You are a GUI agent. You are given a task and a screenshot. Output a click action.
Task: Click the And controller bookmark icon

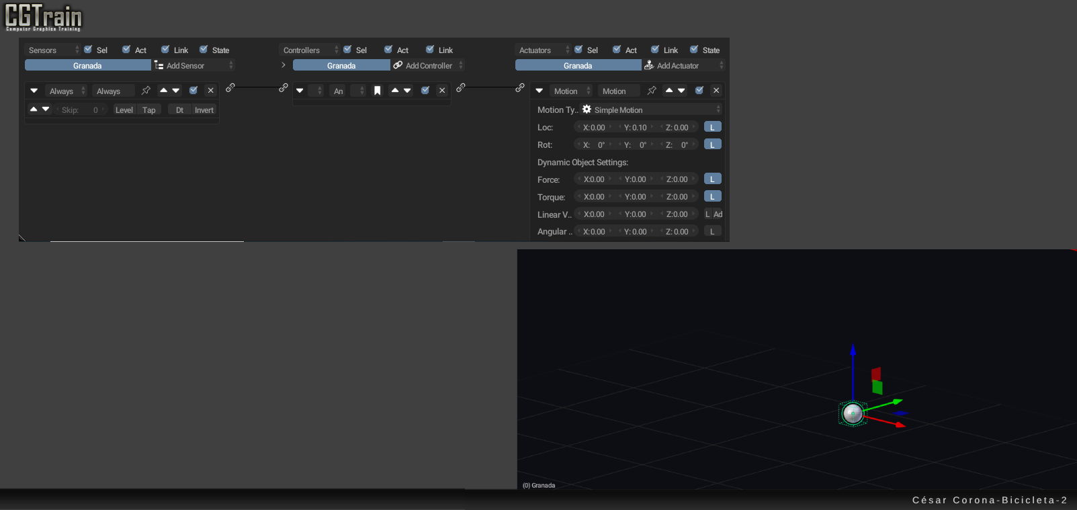tap(378, 91)
